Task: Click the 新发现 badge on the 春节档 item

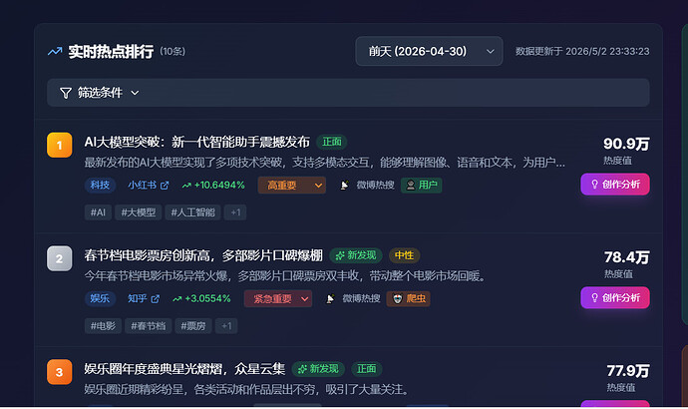Action: tap(356, 255)
